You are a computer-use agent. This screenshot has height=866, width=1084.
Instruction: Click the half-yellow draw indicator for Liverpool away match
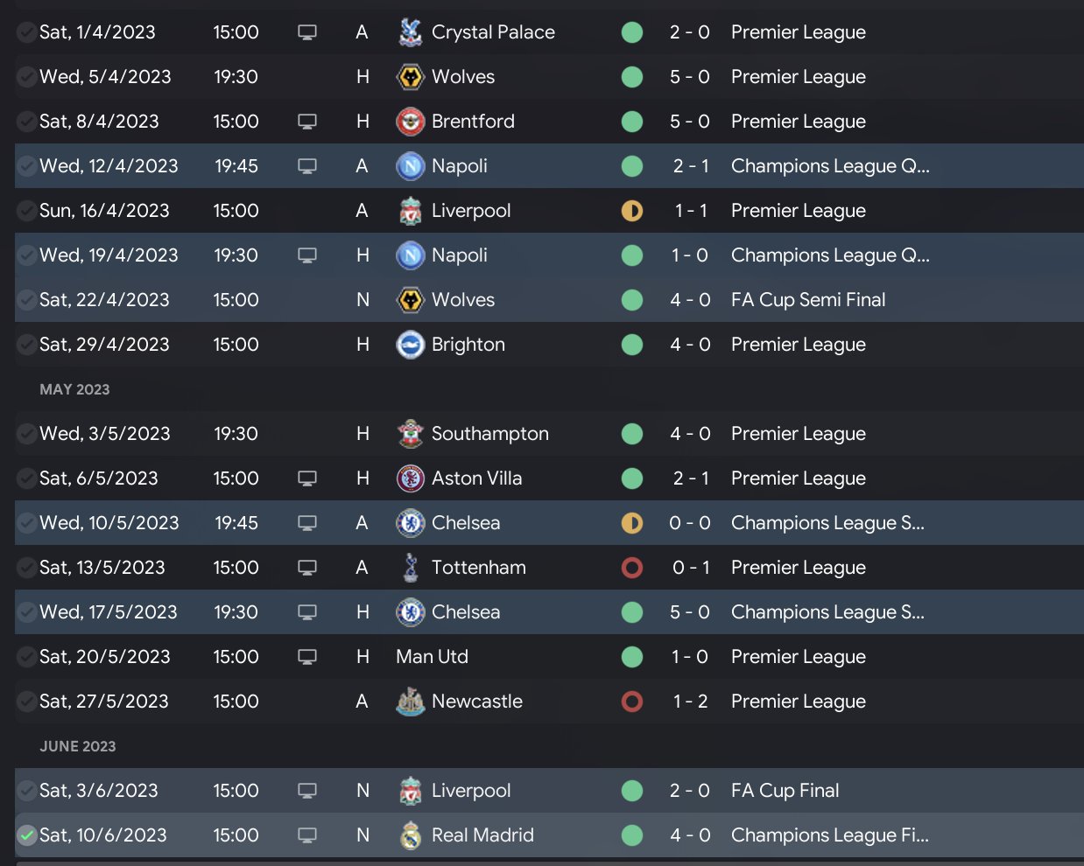coord(631,211)
